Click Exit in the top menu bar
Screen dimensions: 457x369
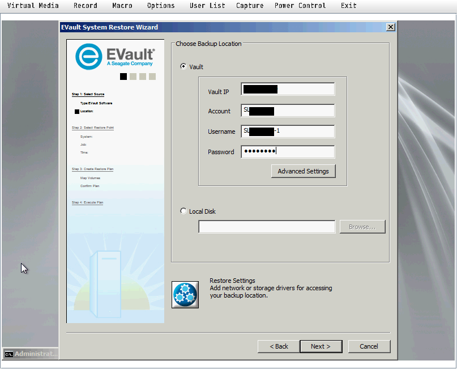click(349, 6)
